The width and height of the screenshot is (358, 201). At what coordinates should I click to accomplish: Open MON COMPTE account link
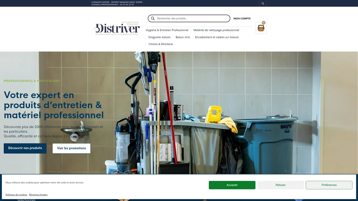click(x=242, y=18)
